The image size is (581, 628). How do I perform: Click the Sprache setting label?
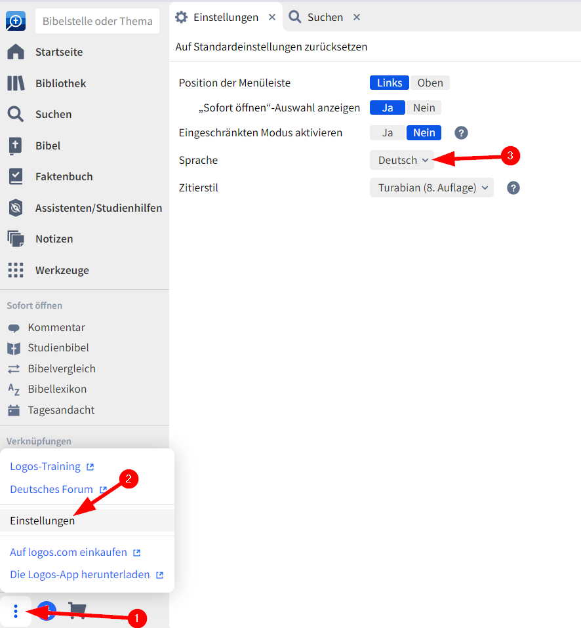coord(198,160)
